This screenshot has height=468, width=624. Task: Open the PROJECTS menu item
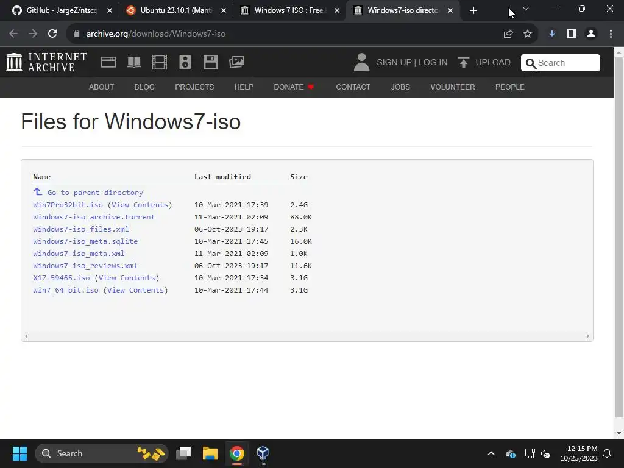194,87
